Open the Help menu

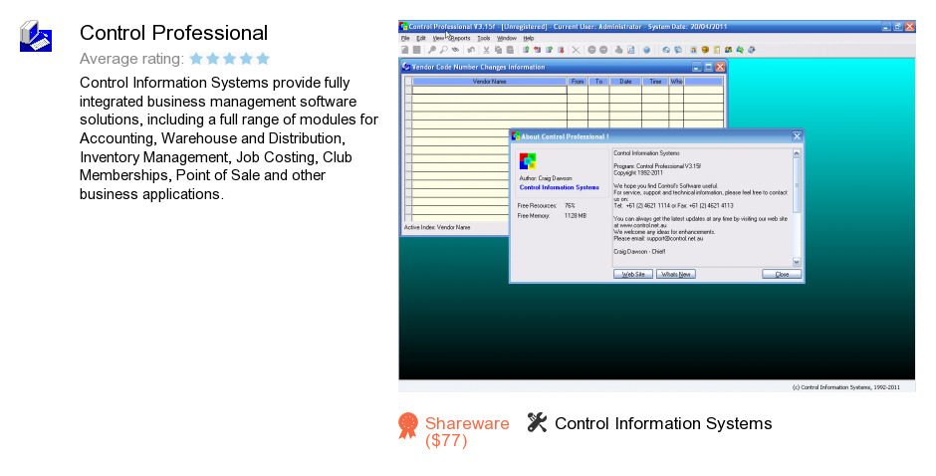529,38
